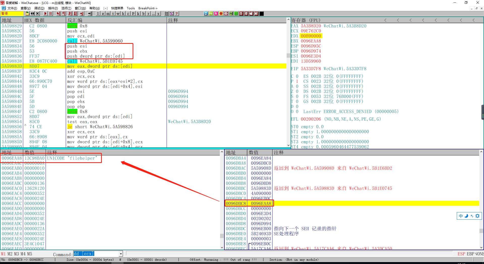Click the Open file toolbar icon
The image size is (484, 264).
pos(27,14)
